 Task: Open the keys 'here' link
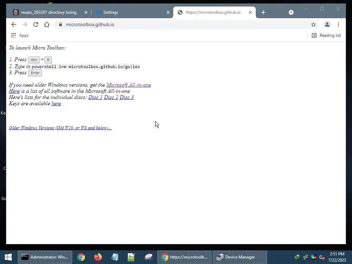[56, 103]
